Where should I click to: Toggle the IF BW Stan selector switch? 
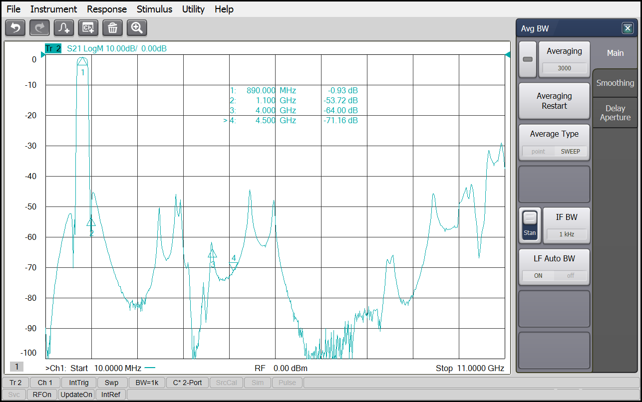[530, 225]
